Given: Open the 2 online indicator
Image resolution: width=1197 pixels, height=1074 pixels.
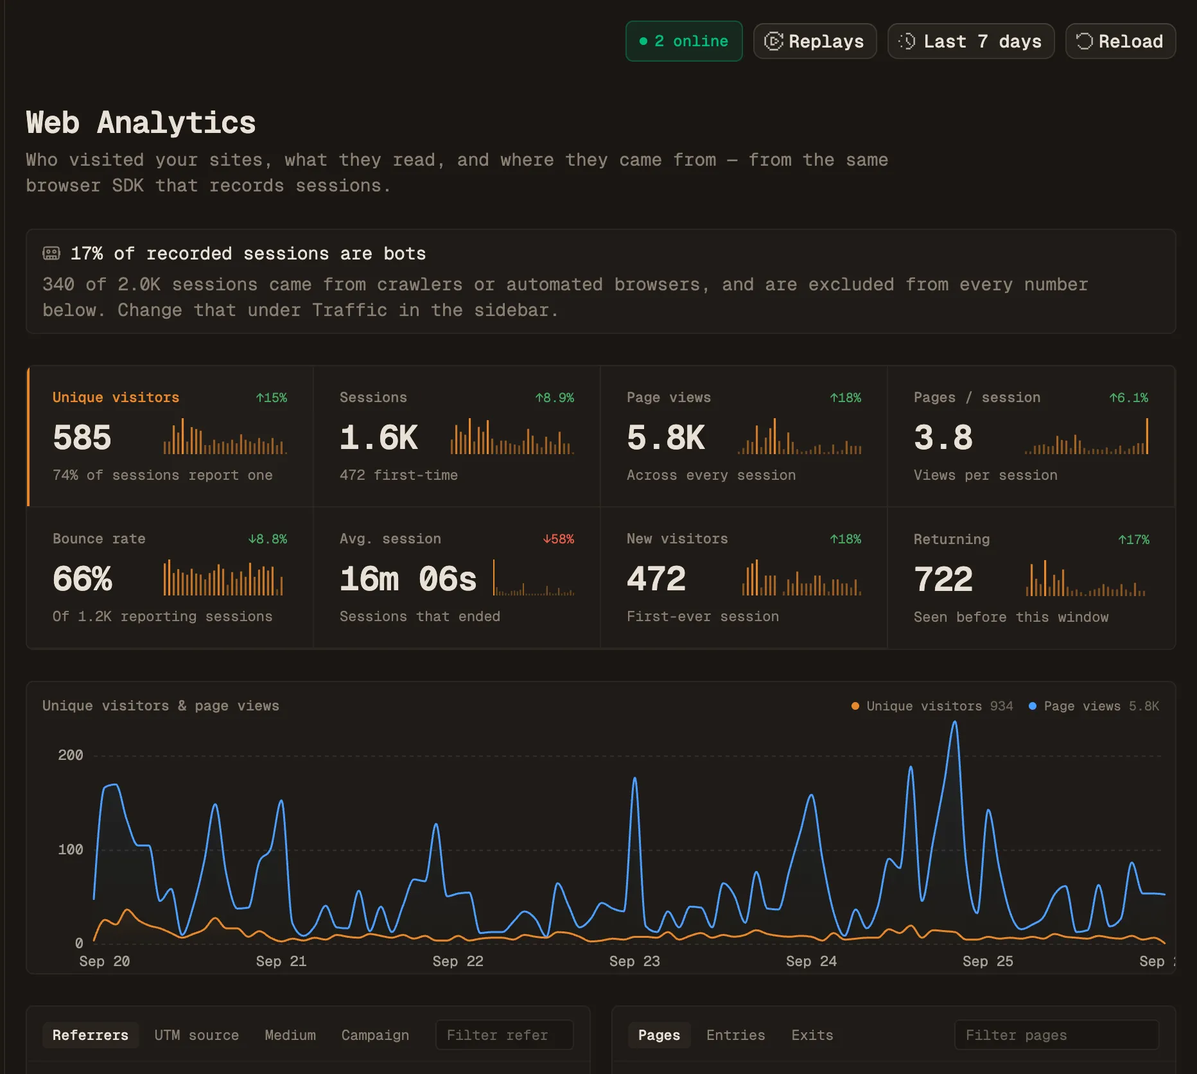Looking at the screenshot, I should [x=684, y=41].
